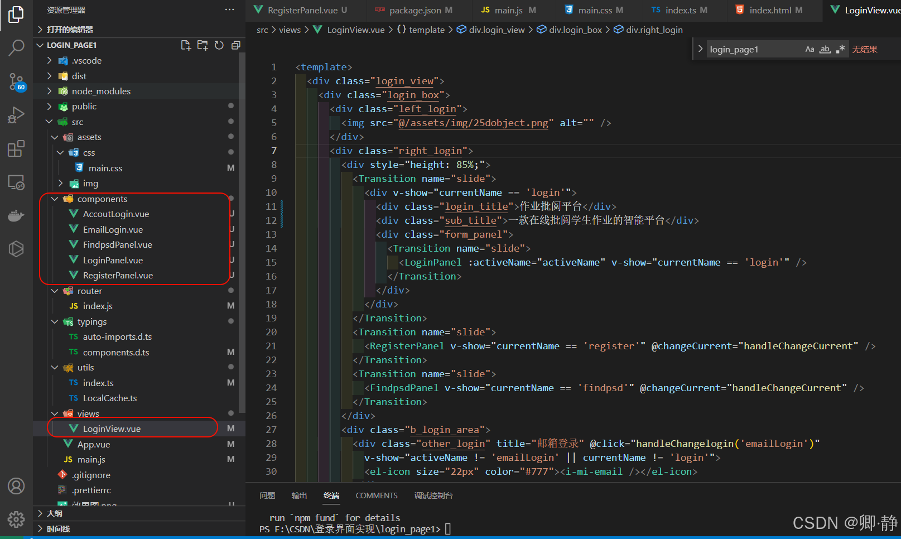
Task: Open RegisterPanel.vue in the file tree
Action: tap(118, 275)
